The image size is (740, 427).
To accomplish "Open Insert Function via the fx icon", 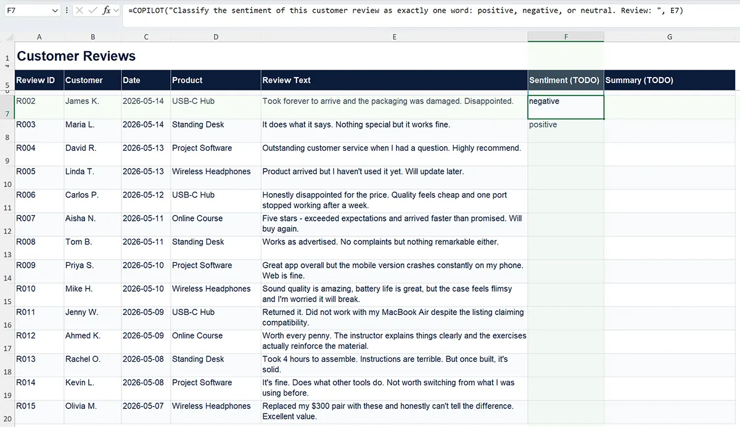I will click(106, 10).
